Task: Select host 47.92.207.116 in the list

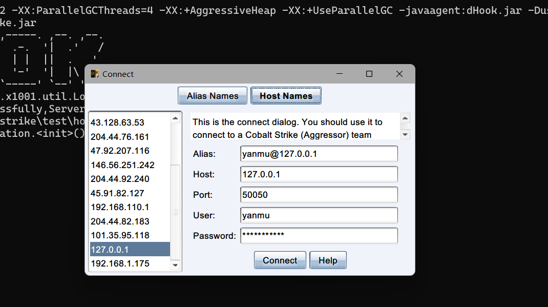Action: 130,151
